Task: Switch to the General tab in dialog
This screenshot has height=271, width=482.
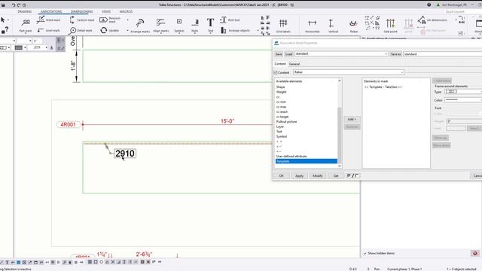Action: (294, 64)
